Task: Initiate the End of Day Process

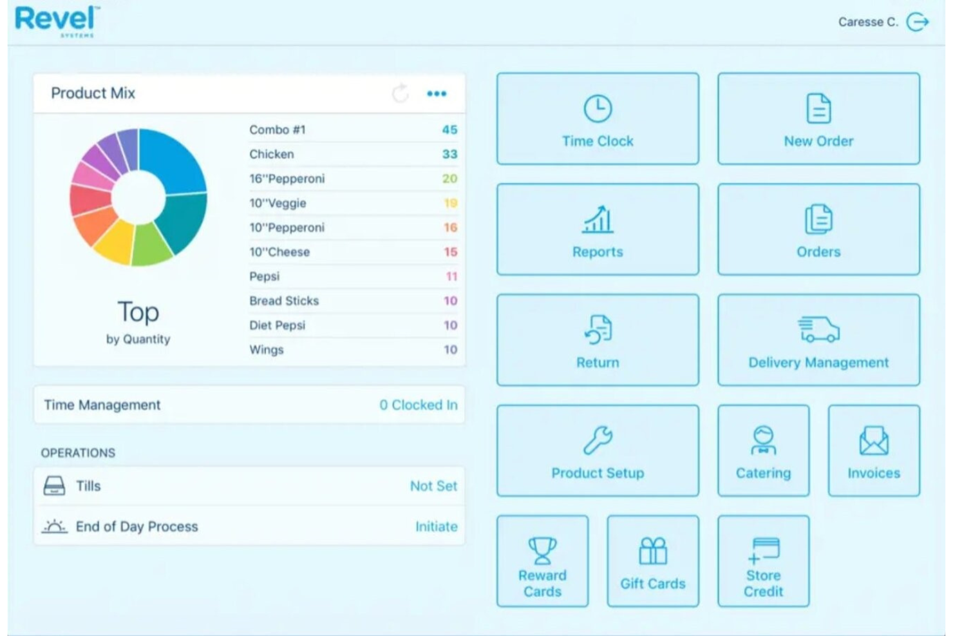Action: pos(435,526)
